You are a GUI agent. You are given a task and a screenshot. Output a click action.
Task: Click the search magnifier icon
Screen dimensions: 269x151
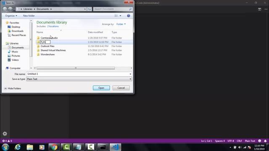130,9
